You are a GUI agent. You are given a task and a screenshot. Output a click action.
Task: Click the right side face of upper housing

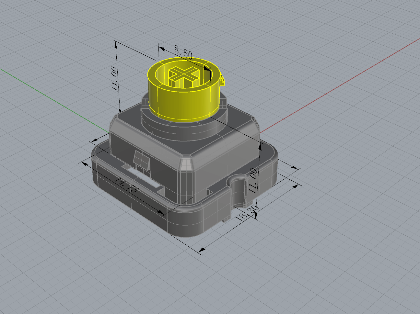tap(227, 162)
